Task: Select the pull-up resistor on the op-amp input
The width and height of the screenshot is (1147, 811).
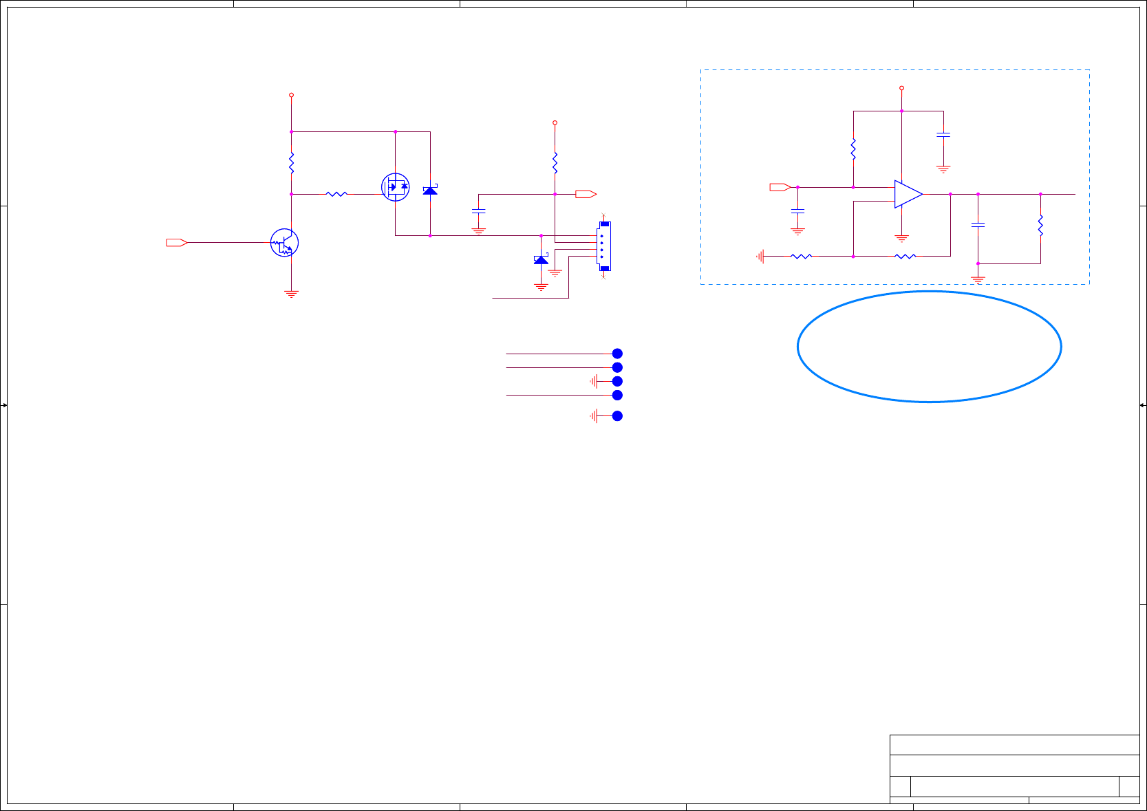Action: [x=853, y=149]
